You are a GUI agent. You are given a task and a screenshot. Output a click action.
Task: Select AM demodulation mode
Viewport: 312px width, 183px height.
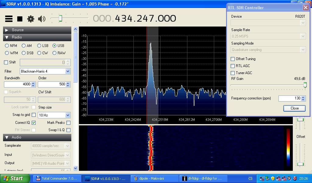click(24, 46)
